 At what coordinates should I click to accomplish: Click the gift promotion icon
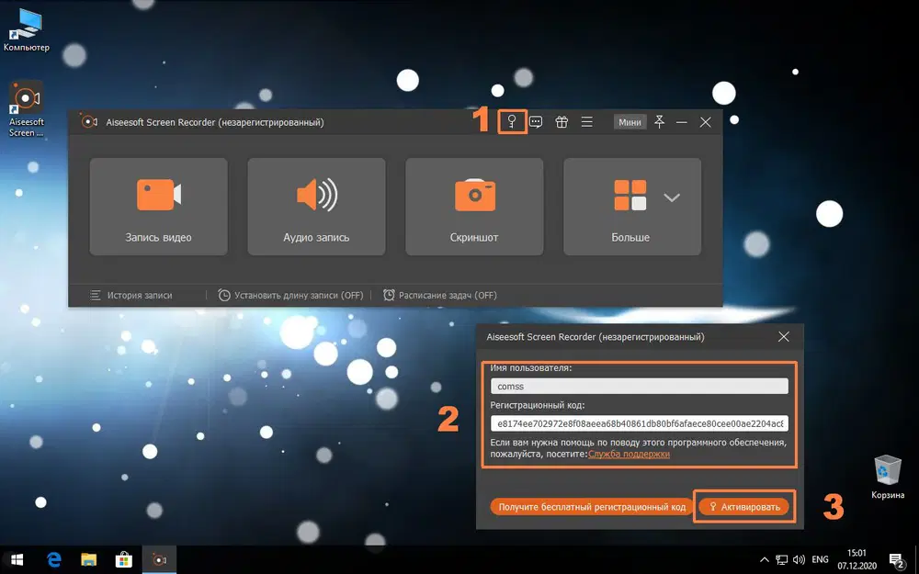click(562, 120)
